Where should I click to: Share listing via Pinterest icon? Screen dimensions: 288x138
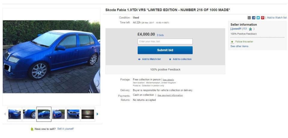(x=263, y=18)
